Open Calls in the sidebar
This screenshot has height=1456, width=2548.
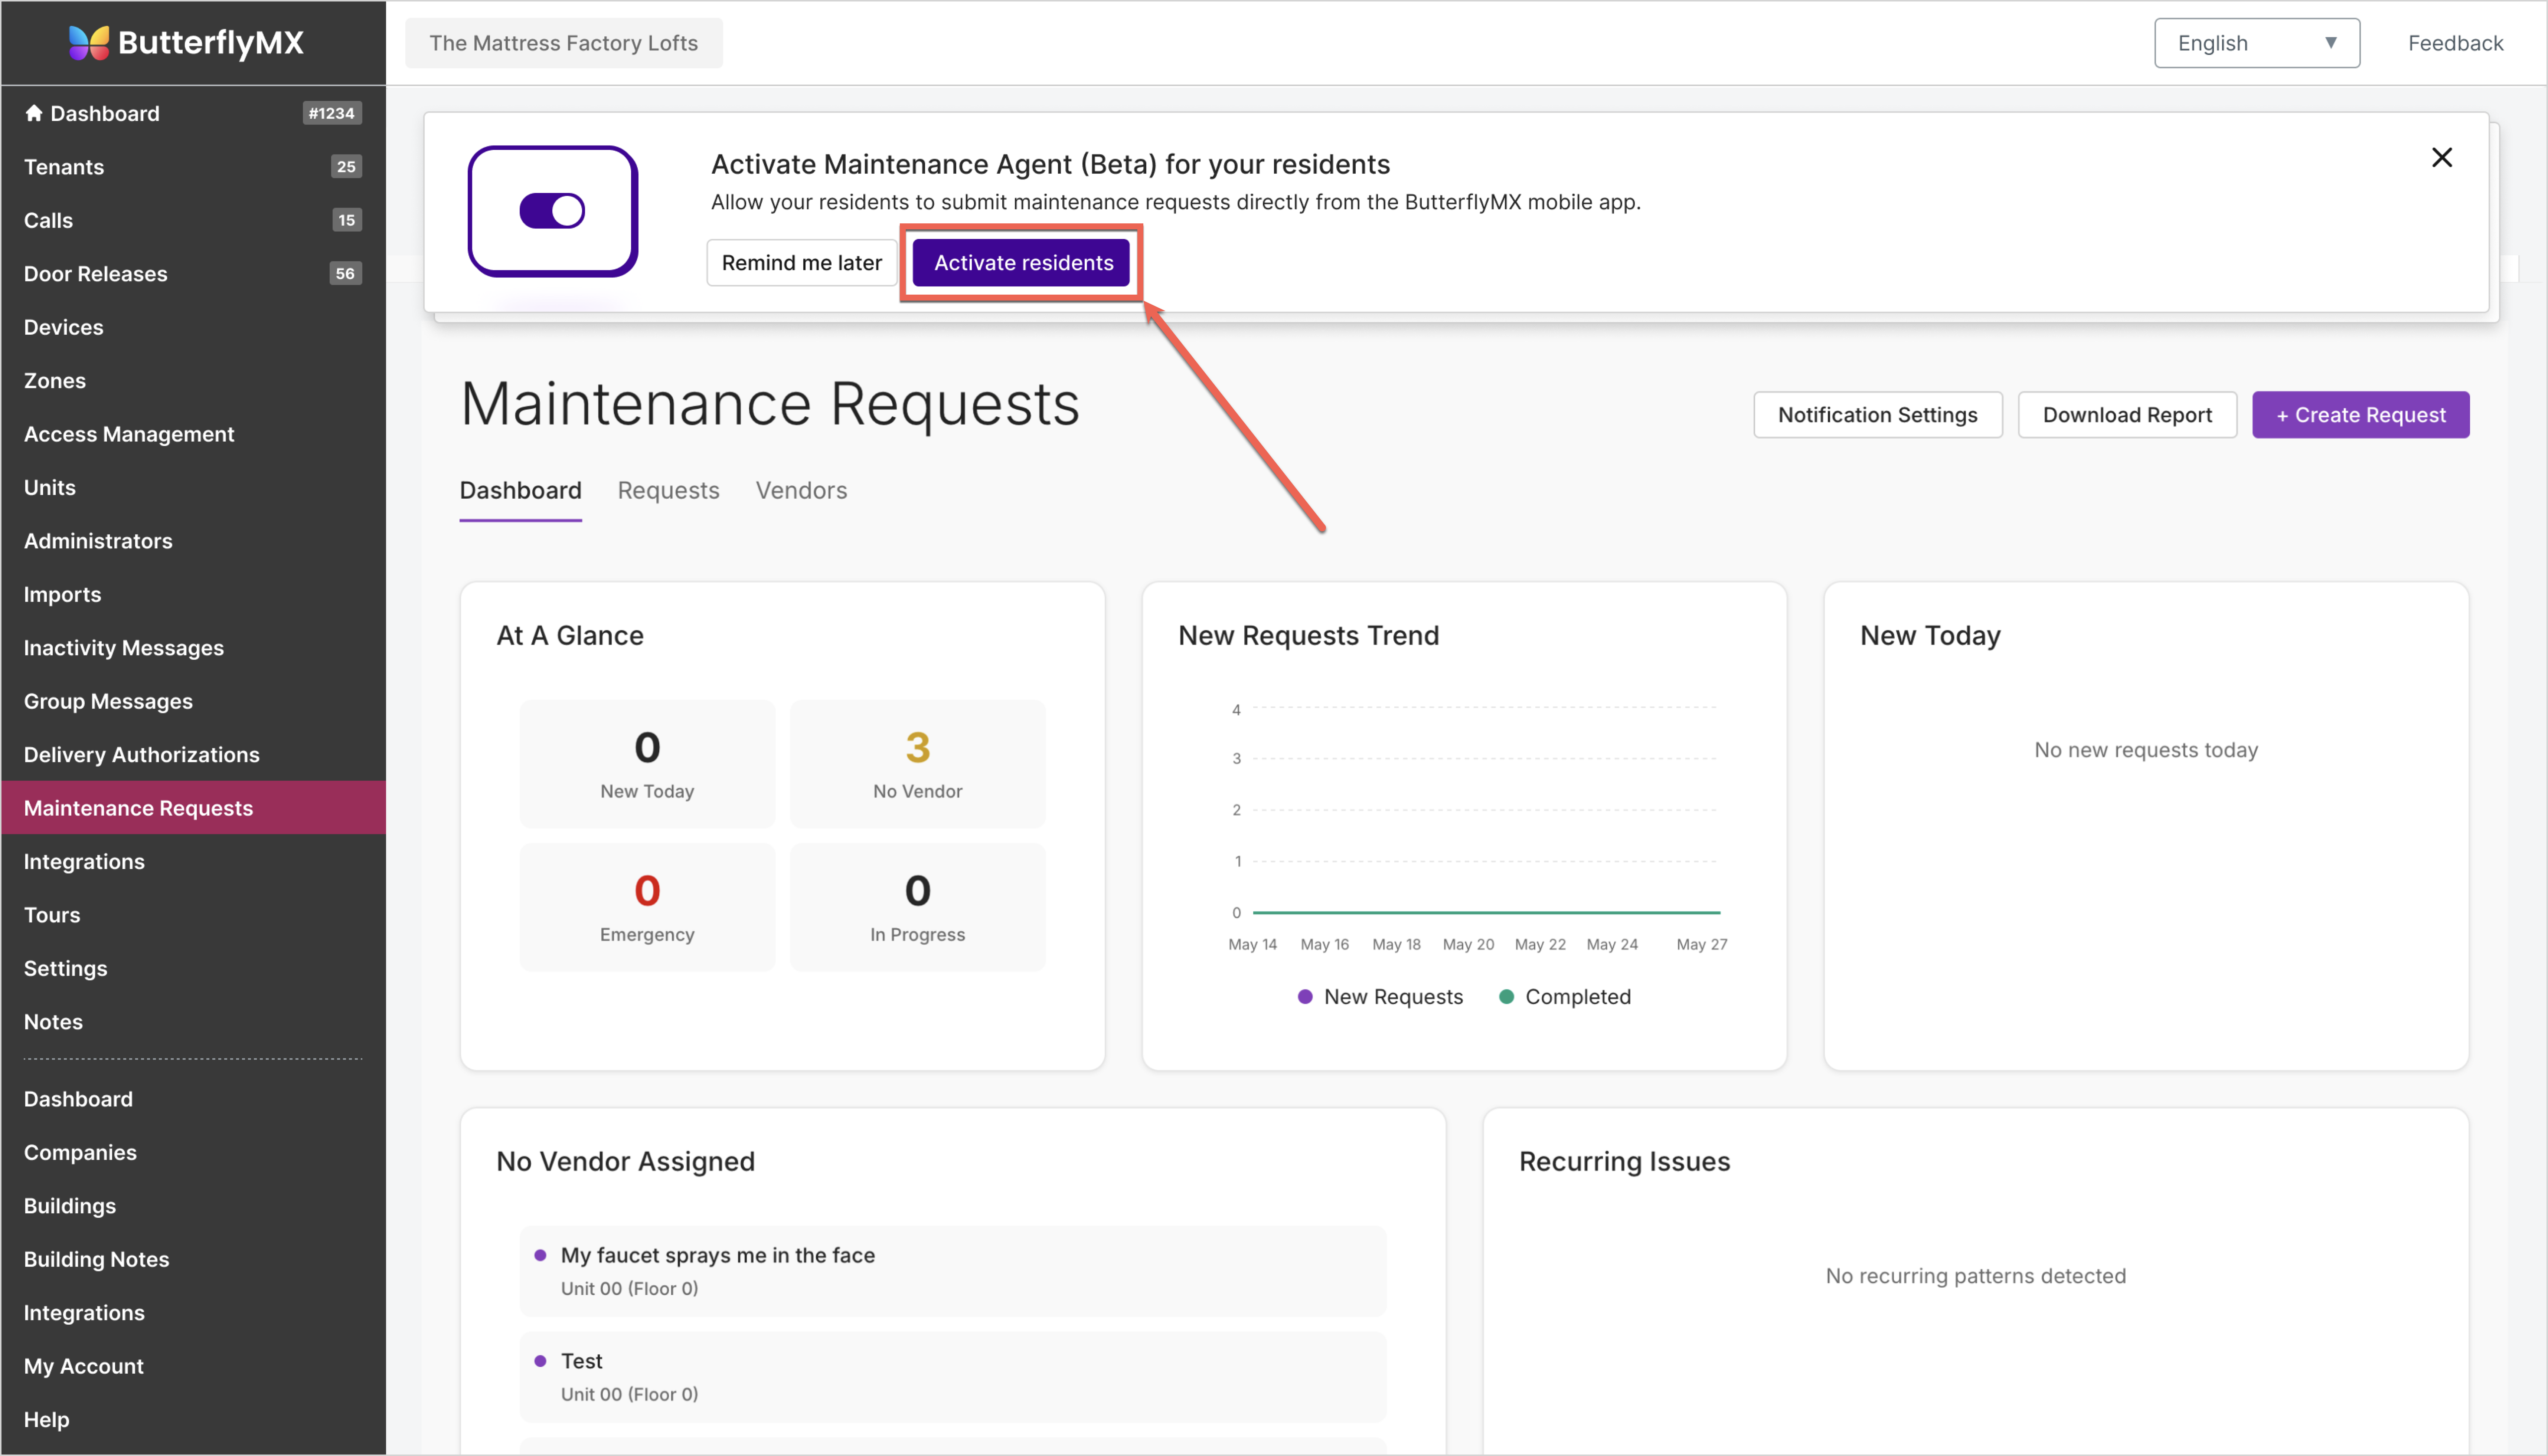point(193,220)
